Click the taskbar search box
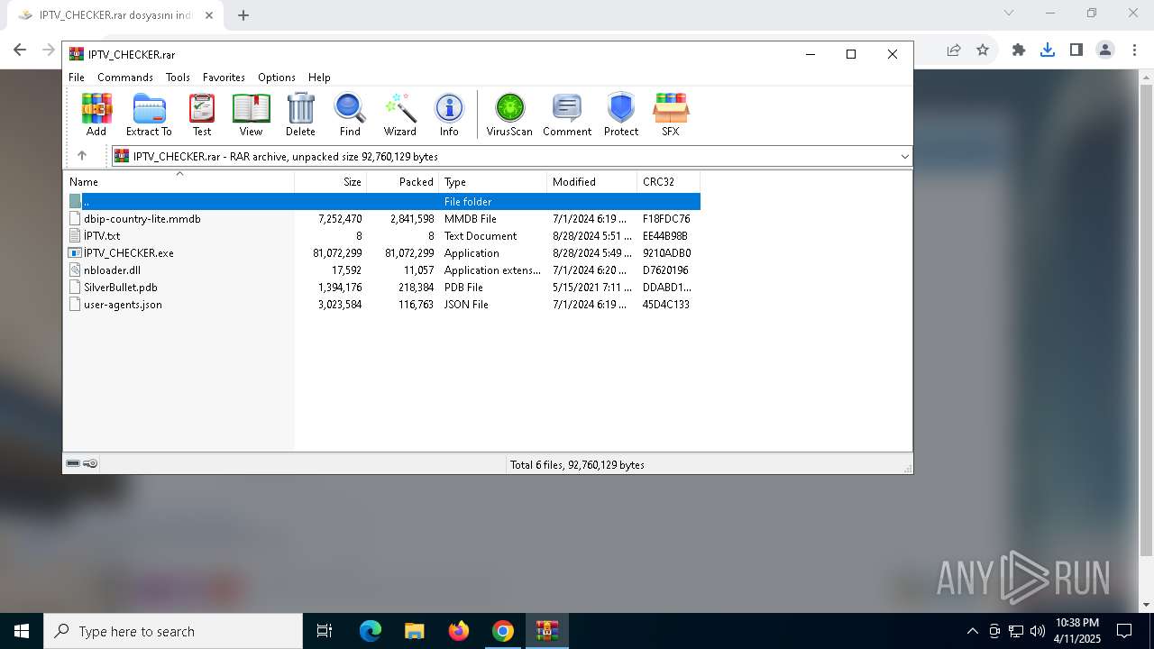Screen dimensions: 1154x649 coord(173,631)
